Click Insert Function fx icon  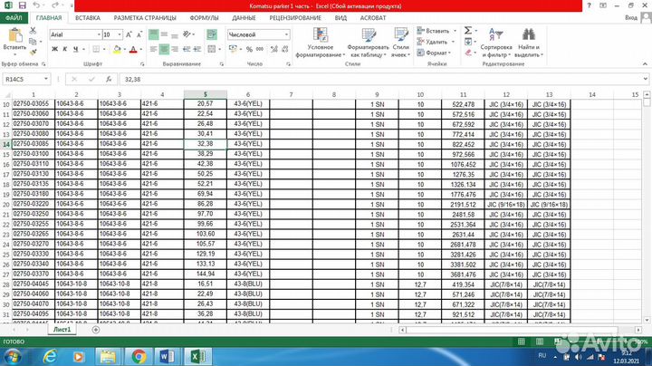click(x=107, y=79)
